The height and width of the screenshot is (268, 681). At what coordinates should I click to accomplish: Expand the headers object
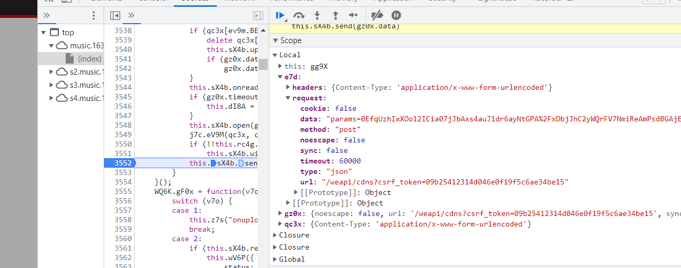point(288,87)
